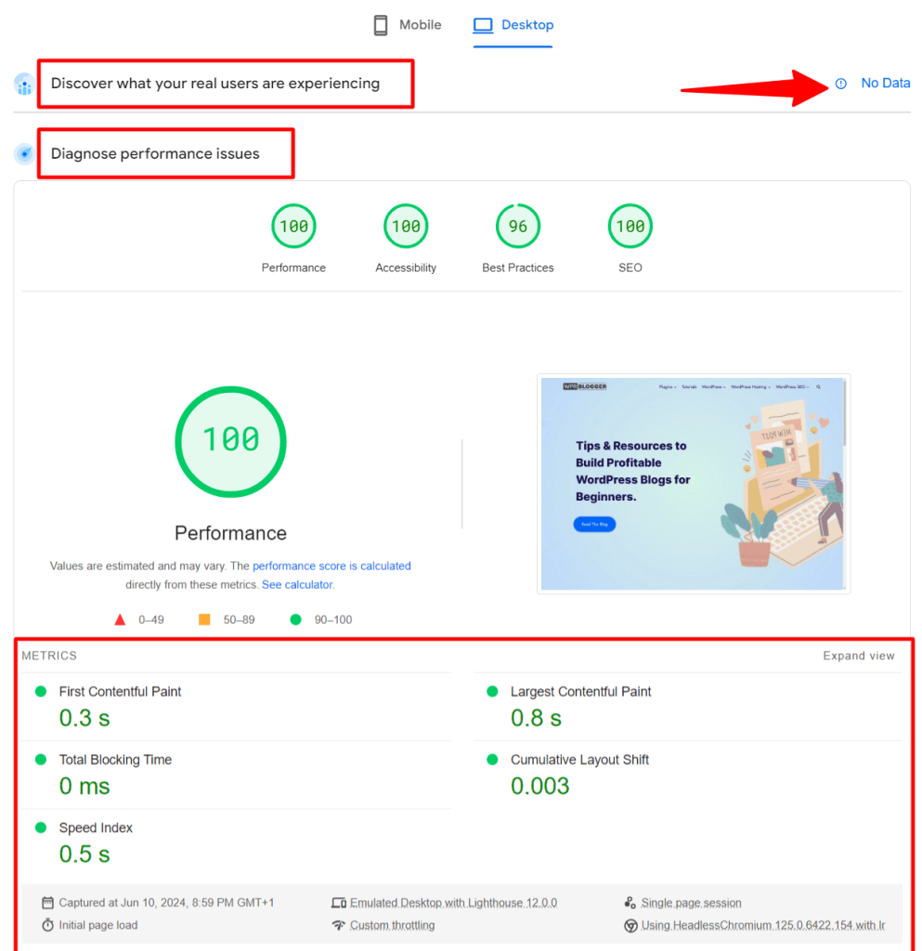Click the large 100 Performance gauge
The width and height of the screenshot is (922, 951).
230,441
